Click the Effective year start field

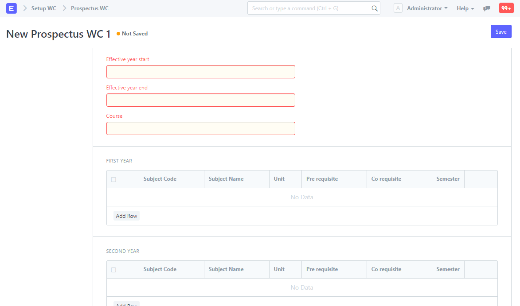click(x=201, y=72)
